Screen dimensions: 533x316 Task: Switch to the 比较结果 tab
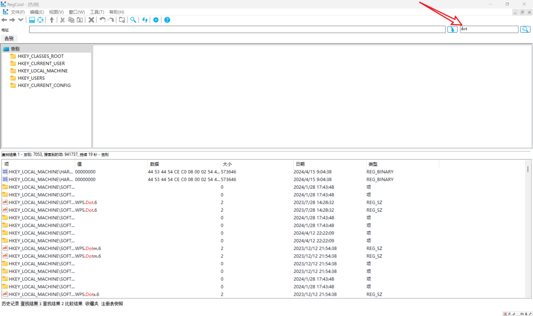pyautogui.click(x=74, y=304)
